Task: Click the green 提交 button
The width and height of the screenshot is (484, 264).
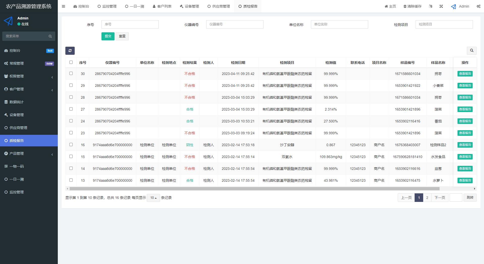Action: pyautogui.click(x=108, y=36)
